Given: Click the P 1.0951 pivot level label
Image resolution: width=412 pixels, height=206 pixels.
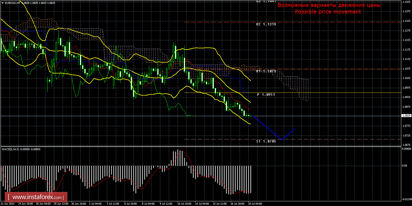Looking at the screenshot, I should point(266,95).
